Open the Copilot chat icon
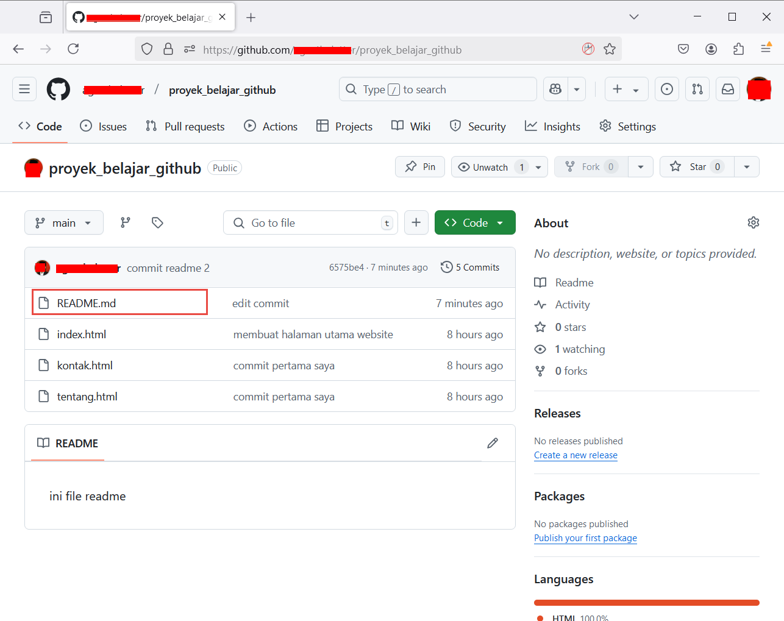This screenshot has width=784, height=621. (555, 90)
